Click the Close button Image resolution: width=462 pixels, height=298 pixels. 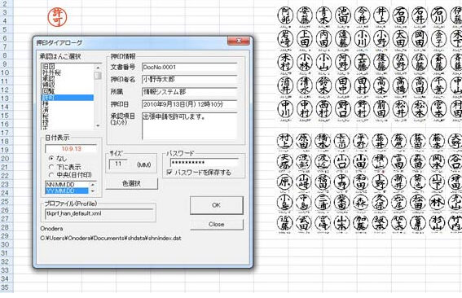tap(217, 225)
